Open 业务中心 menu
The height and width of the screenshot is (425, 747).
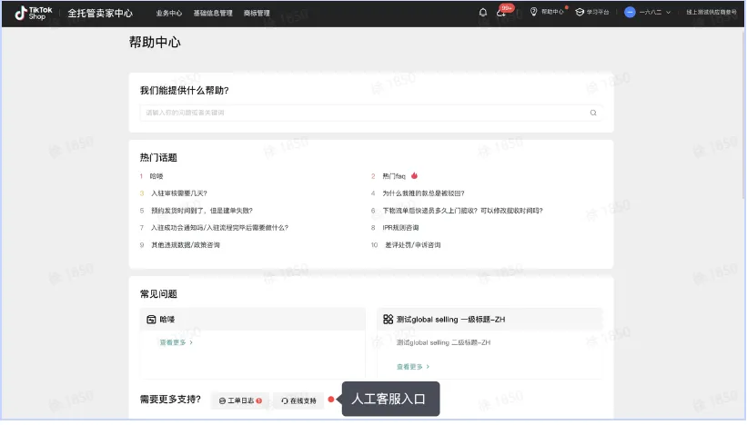point(168,14)
